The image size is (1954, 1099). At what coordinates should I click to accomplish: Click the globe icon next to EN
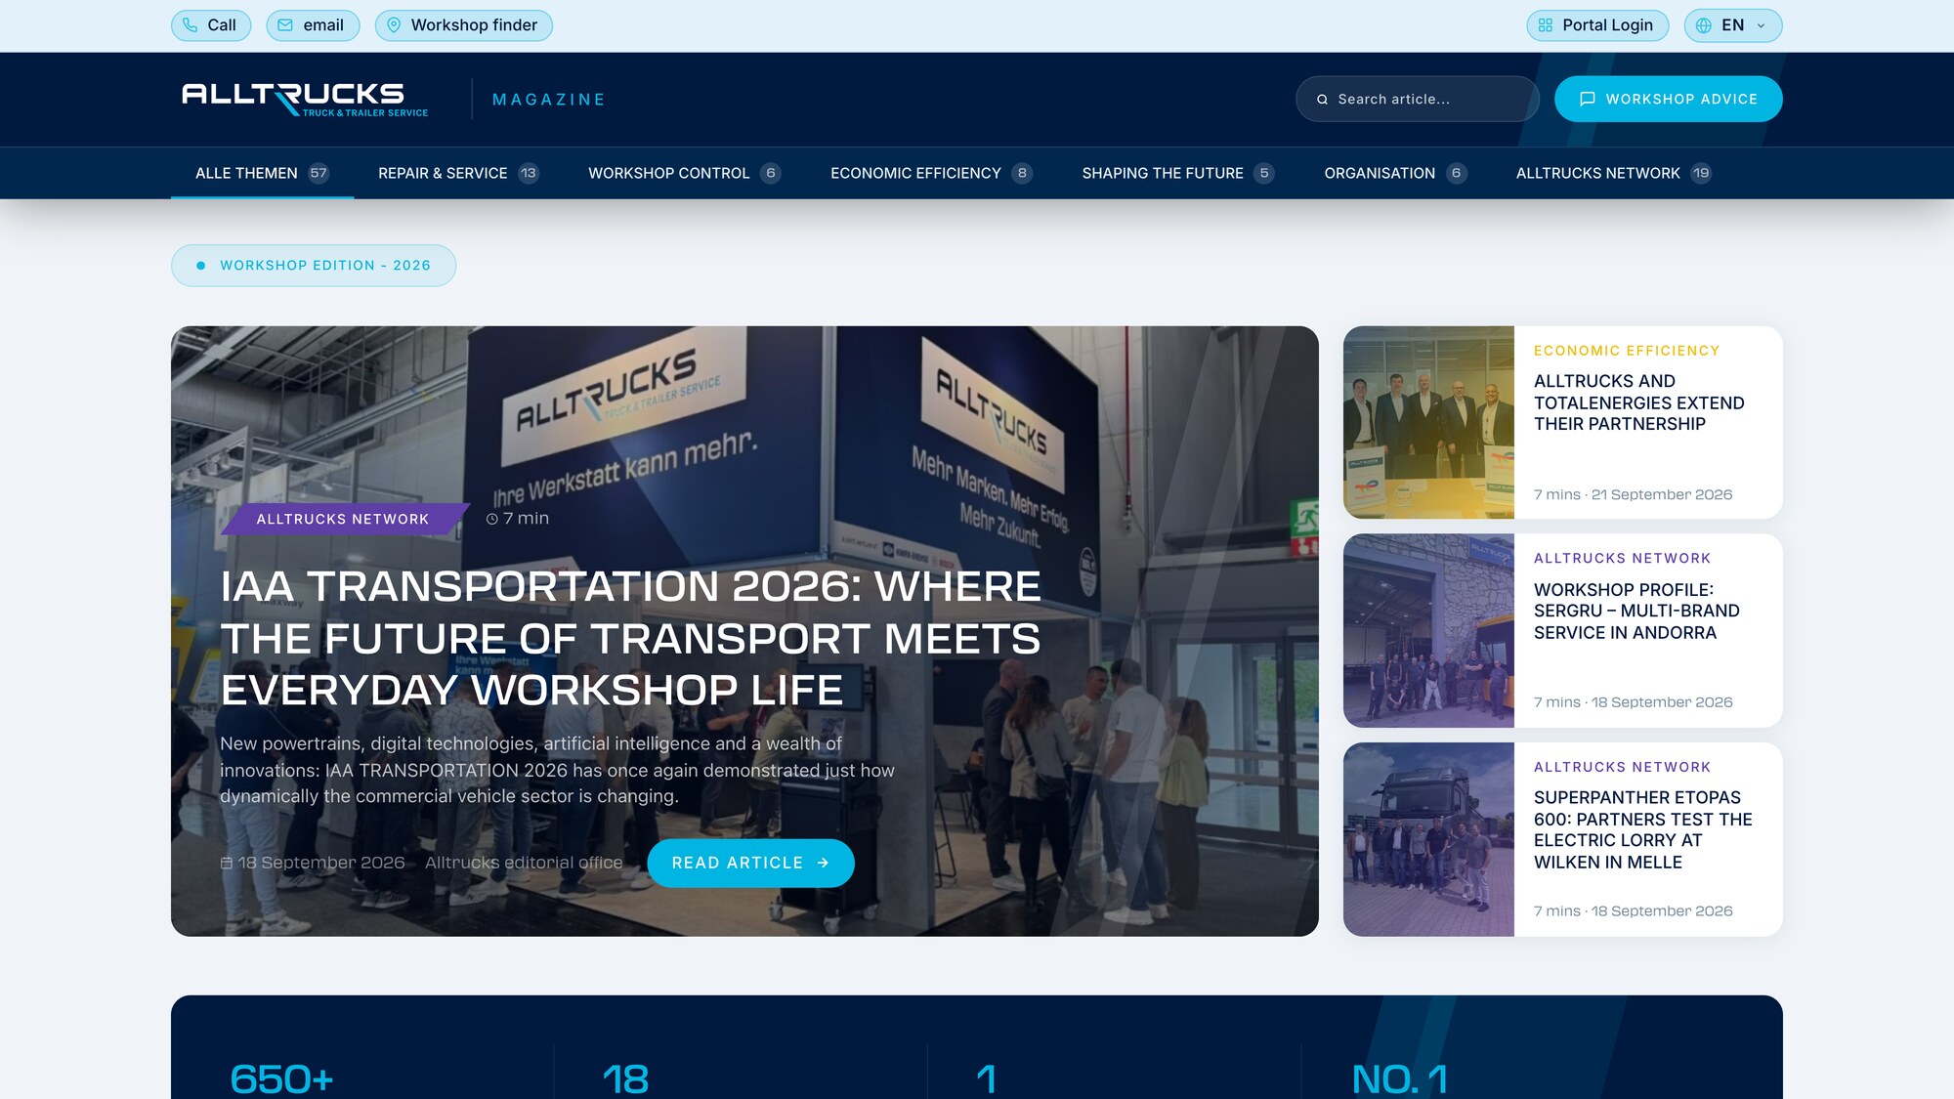pos(1704,25)
